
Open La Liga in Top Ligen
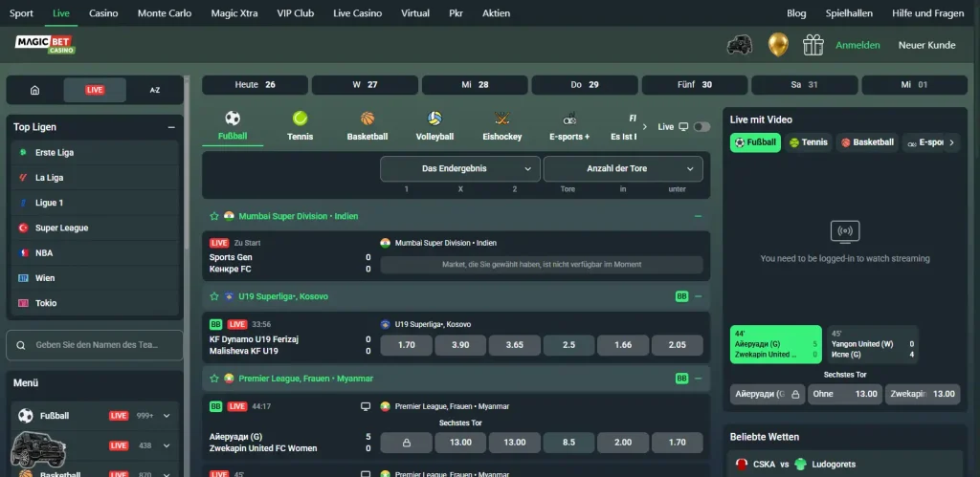[95, 177]
